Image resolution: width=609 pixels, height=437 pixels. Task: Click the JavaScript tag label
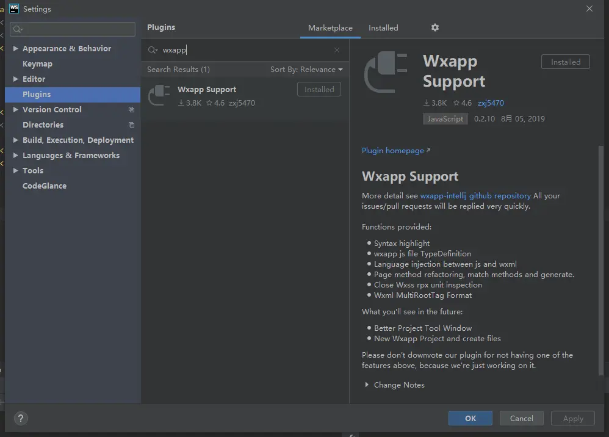(445, 119)
